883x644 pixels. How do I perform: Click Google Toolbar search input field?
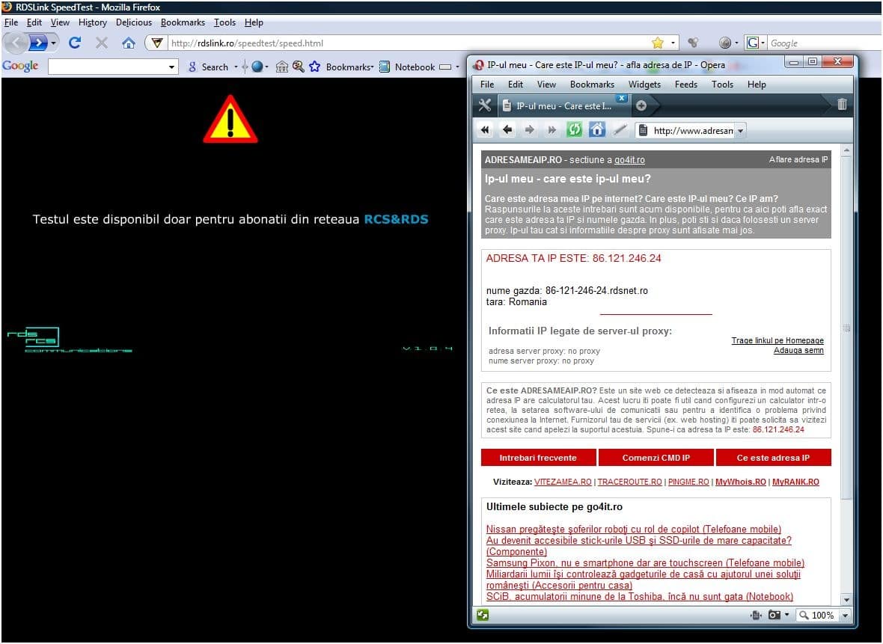107,67
